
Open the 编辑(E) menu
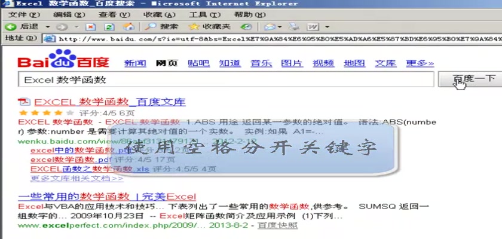(x=69, y=15)
